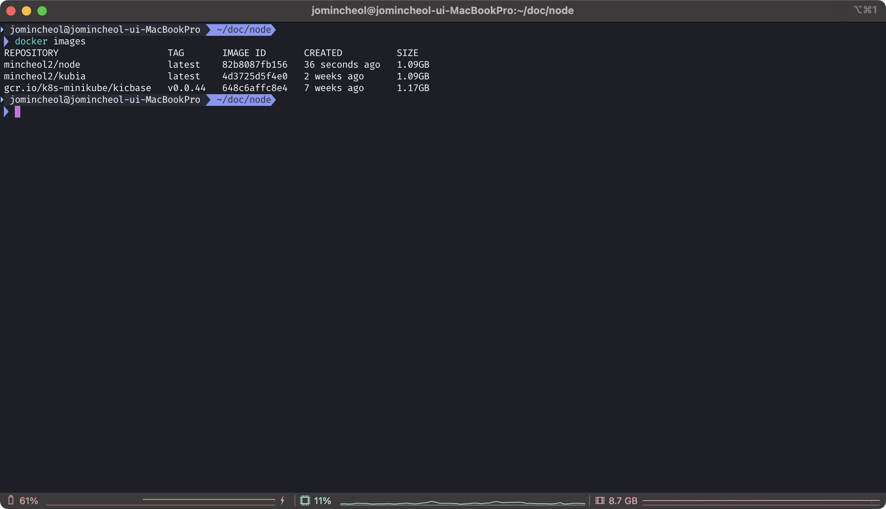Image resolution: width=886 pixels, height=509 pixels.
Task: Click the mincheol2/kubia repository name
Action: click(x=45, y=76)
